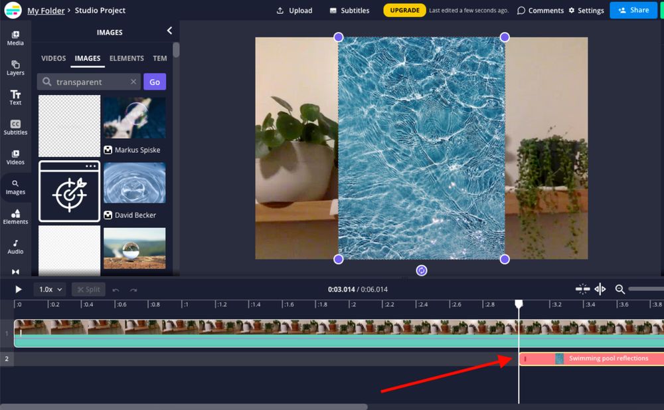Open the Audio panel in the sidebar
This screenshot has width=664, height=410.
15,246
